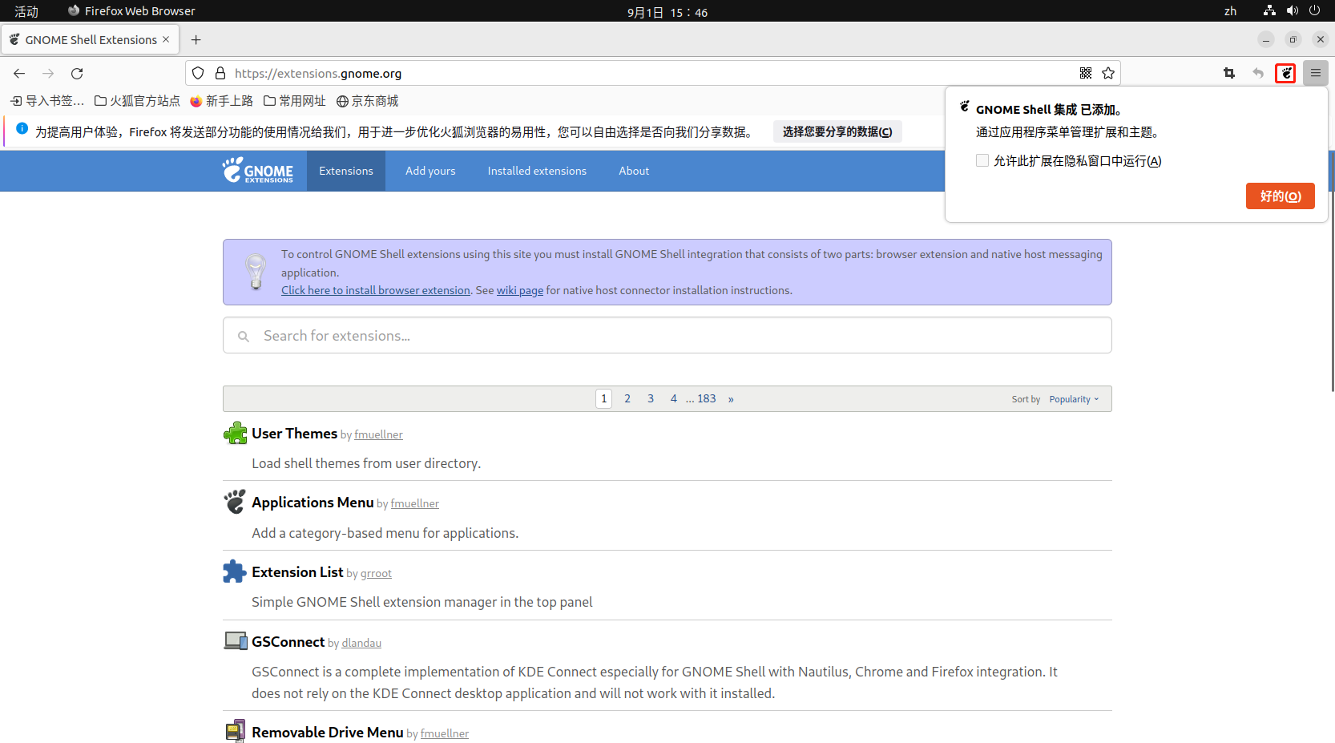Click the Firefox Web Browser app menu
Viewport: 1335px width, 743px height.
131,11
